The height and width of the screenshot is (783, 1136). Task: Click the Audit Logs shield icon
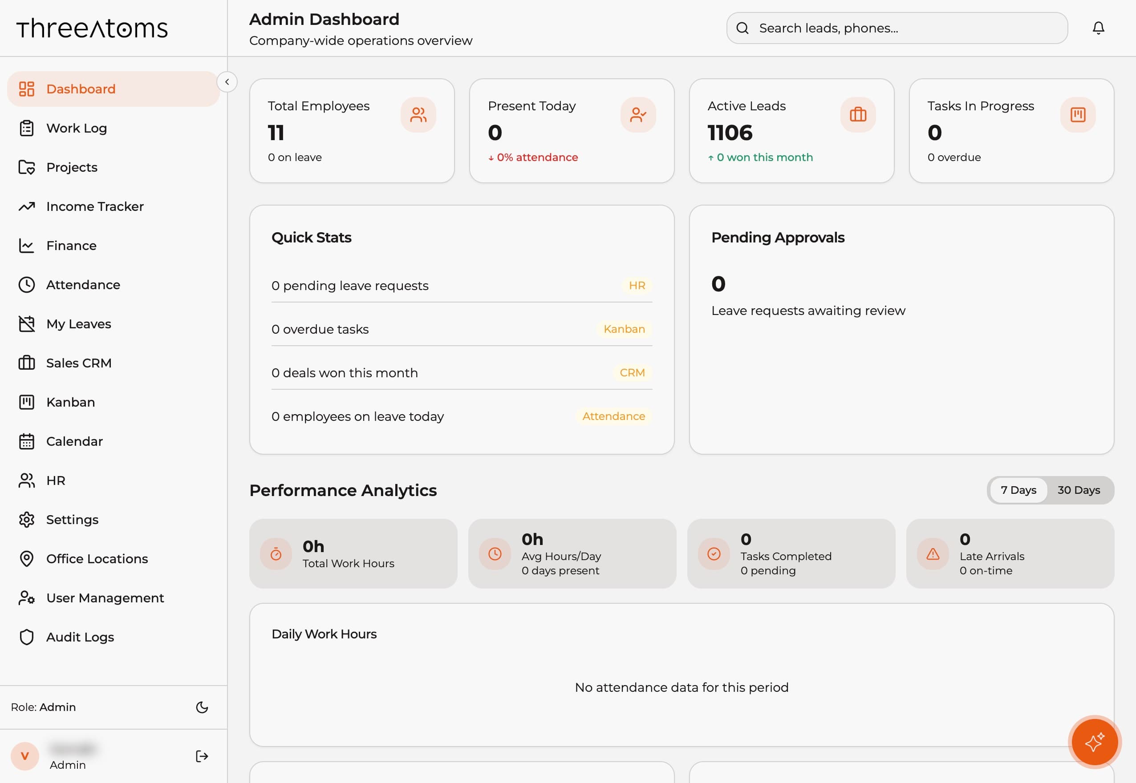(x=27, y=637)
